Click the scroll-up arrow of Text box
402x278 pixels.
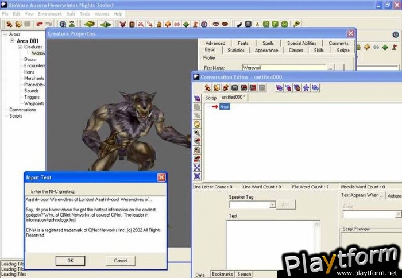click(x=316, y=225)
